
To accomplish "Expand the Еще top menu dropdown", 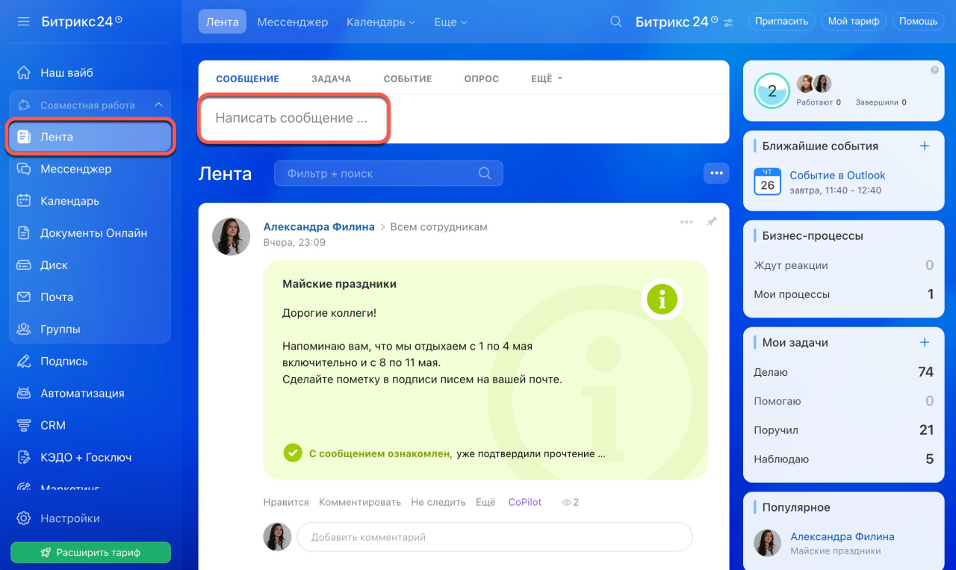I will click(450, 22).
